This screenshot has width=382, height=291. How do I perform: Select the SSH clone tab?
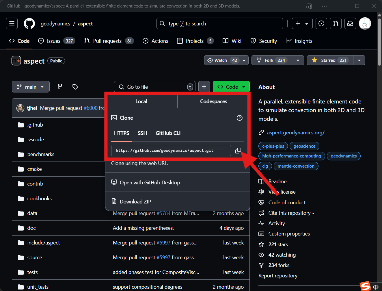[142, 133]
